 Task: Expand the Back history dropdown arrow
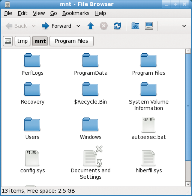point(34,26)
